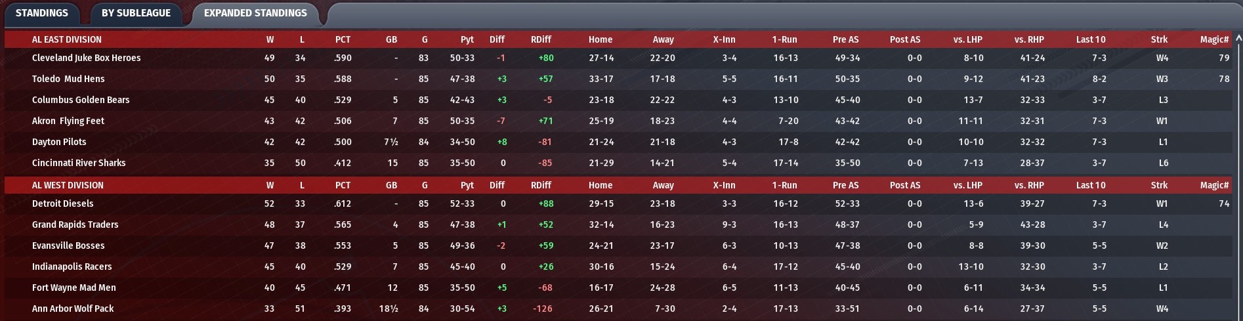Click Cincinnati River Sharks team name
The image size is (1243, 321).
coord(79,163)
